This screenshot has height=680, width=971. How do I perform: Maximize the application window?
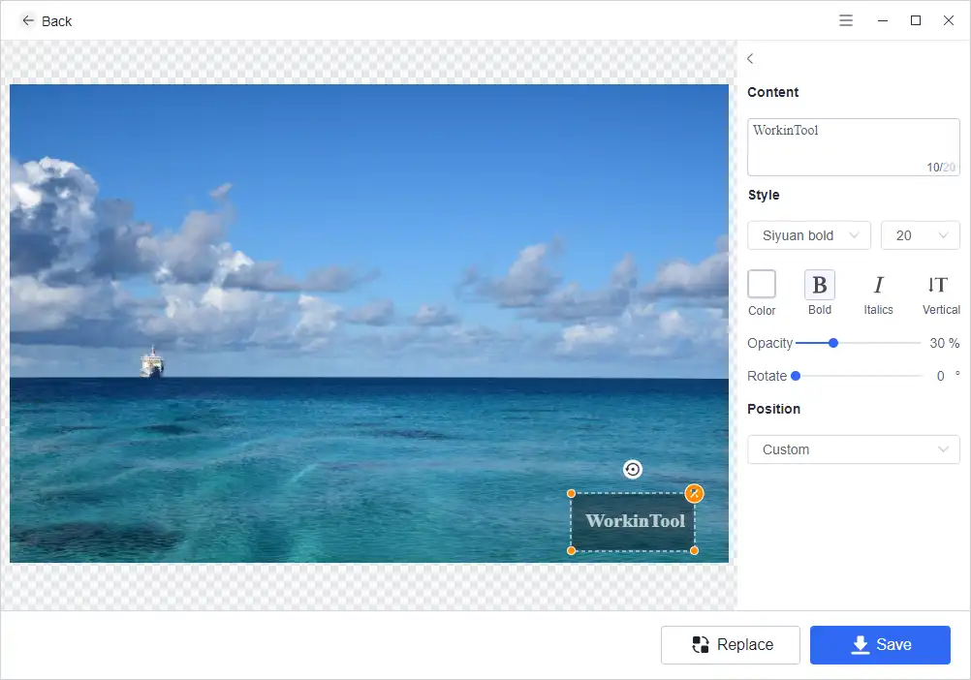(915, 20)
